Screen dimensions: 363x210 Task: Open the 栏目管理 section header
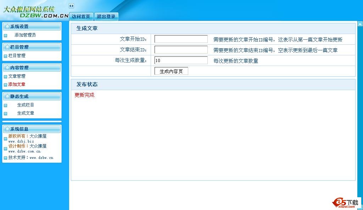click(x=32, y=47)
